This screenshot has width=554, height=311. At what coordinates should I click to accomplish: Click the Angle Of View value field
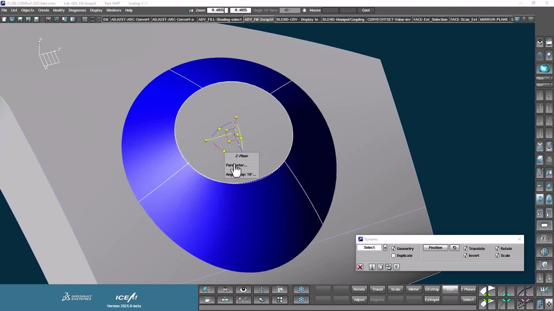[x=290, y=10]
